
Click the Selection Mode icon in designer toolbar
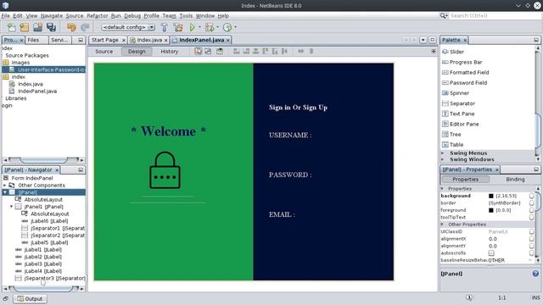[198, 51]
